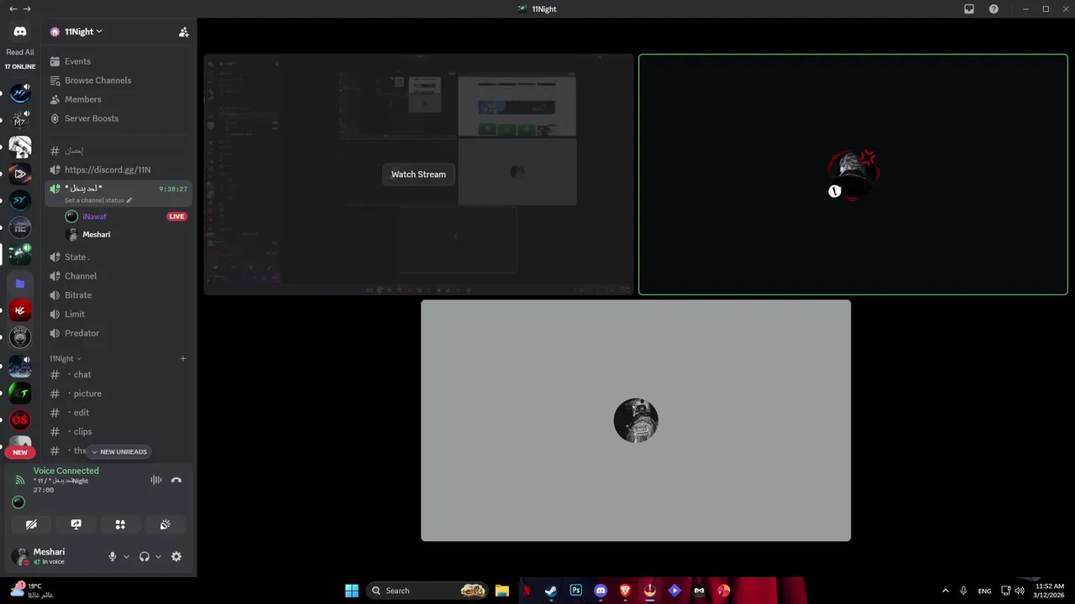This screenshot has width=1075, height=604.
Task: Select the green-bordered speaking user tile
Action: (x=853, y=174)
